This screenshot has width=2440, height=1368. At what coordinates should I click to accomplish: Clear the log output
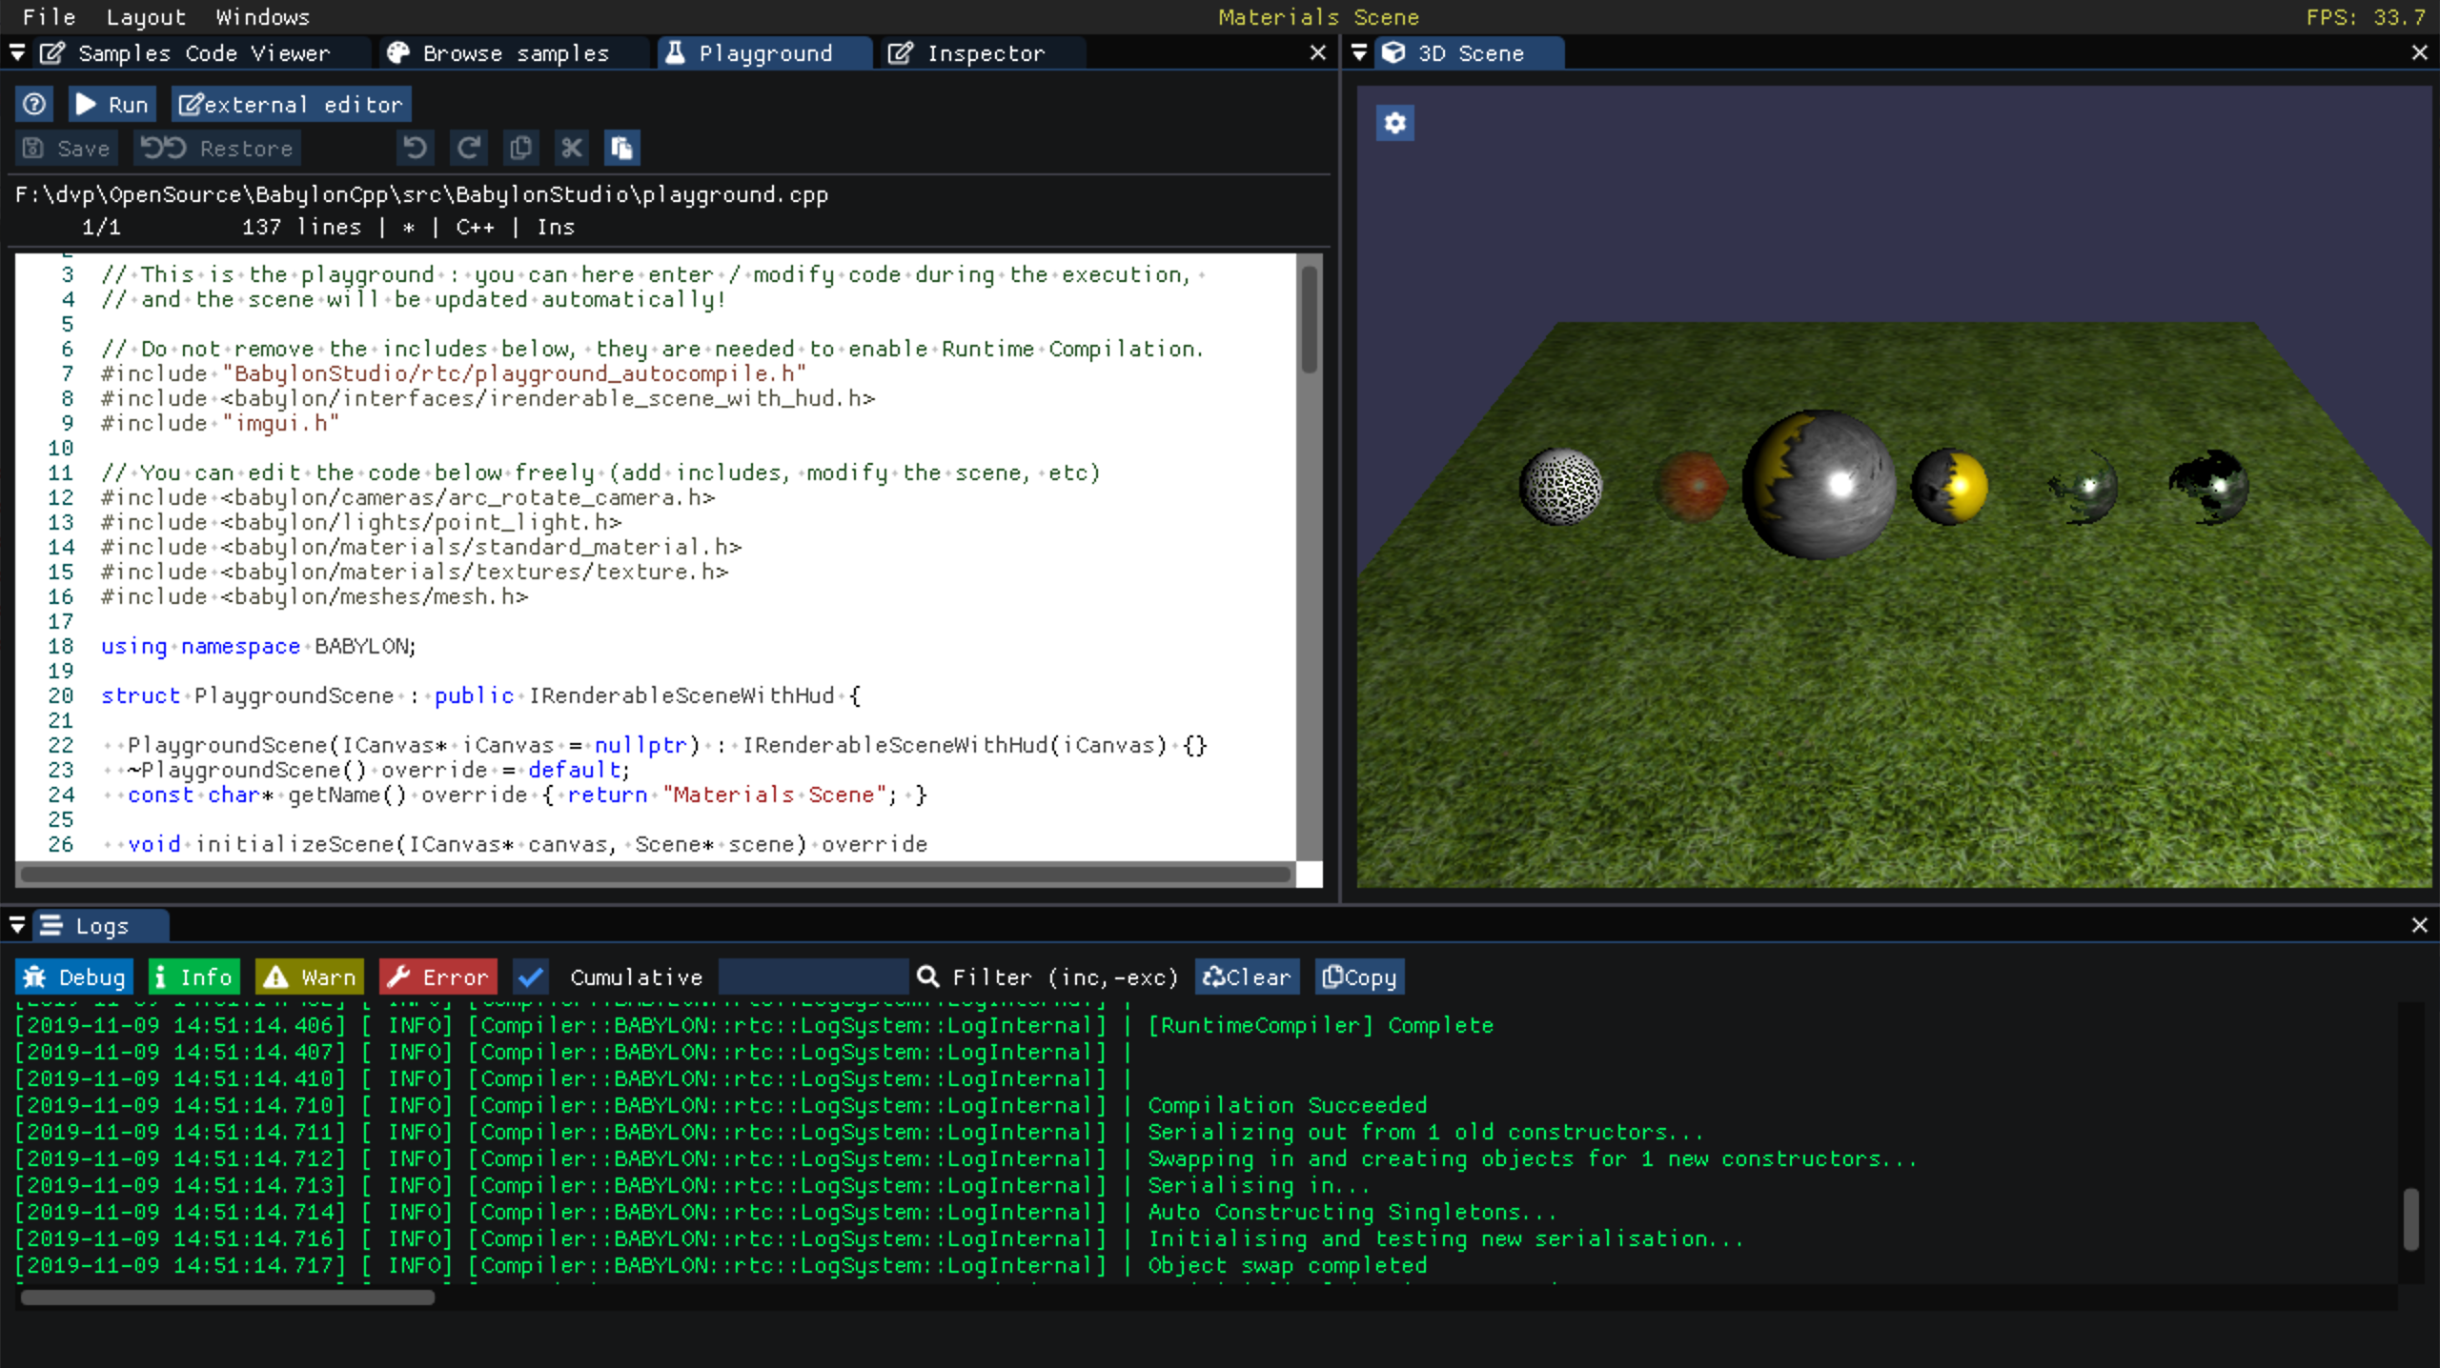pos(1247,976)
